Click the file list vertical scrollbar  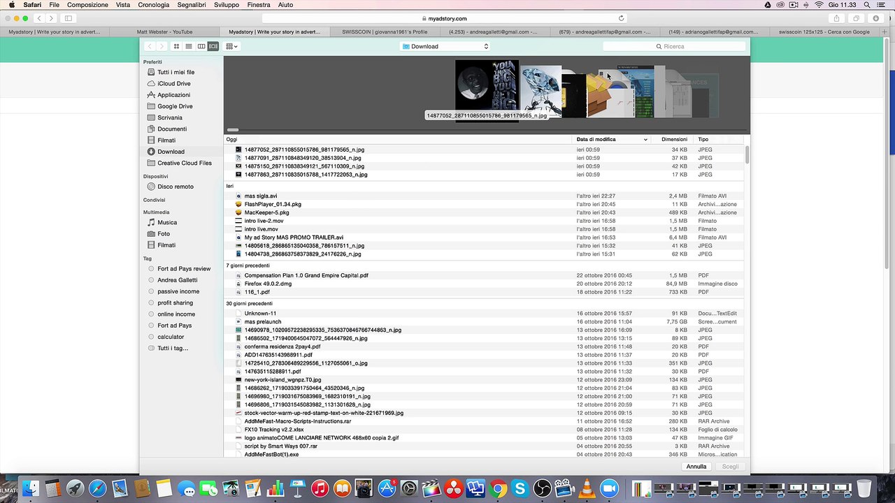[747, 154]
